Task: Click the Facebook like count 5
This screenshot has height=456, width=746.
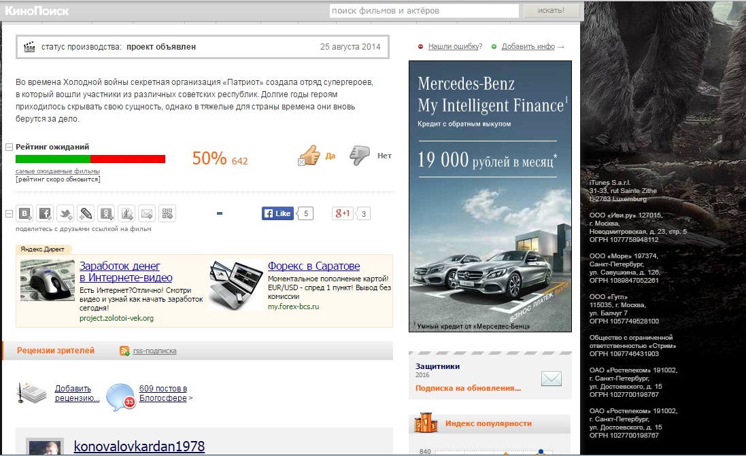Action: click(x=306, y=213)
